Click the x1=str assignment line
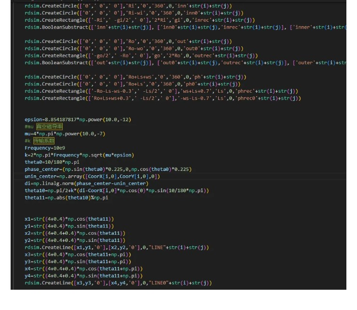Image resolution: width=357 pixels, height=310 pixels. tap(69, 219)
